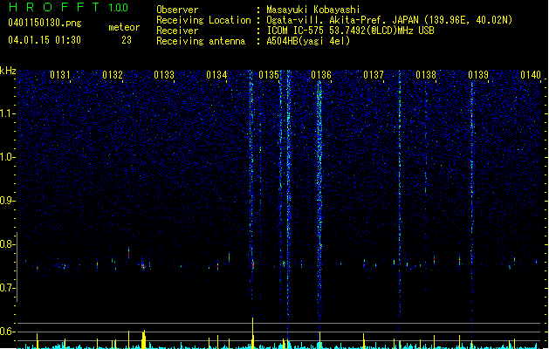Select the filename 0401150130.png
The height and width of the screenshot is (349, 549).
(x=45, y=23)
